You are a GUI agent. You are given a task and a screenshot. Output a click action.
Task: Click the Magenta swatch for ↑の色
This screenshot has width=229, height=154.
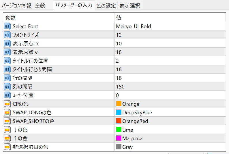pyautogui.click(x=119, y=138)
